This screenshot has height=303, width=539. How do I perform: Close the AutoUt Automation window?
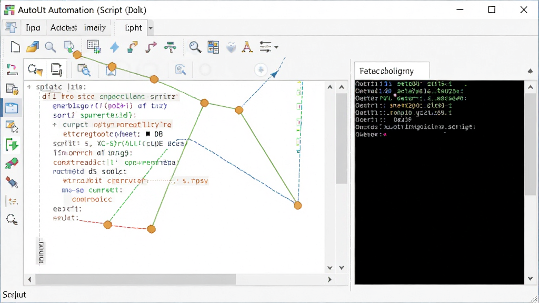[x=524, y=9]
